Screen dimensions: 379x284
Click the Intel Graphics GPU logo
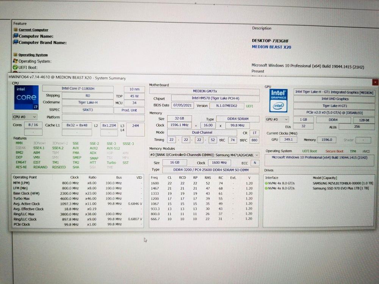click(278, 101)
